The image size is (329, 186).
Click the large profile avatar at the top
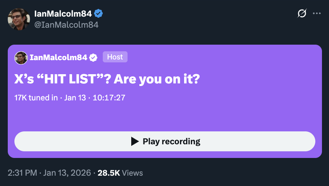coord(19,19)
